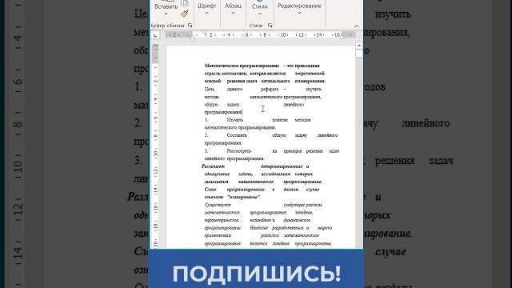Click the word 'Цель' in document
The height and width of the screenshot is (288, 512).
[210, 89]
